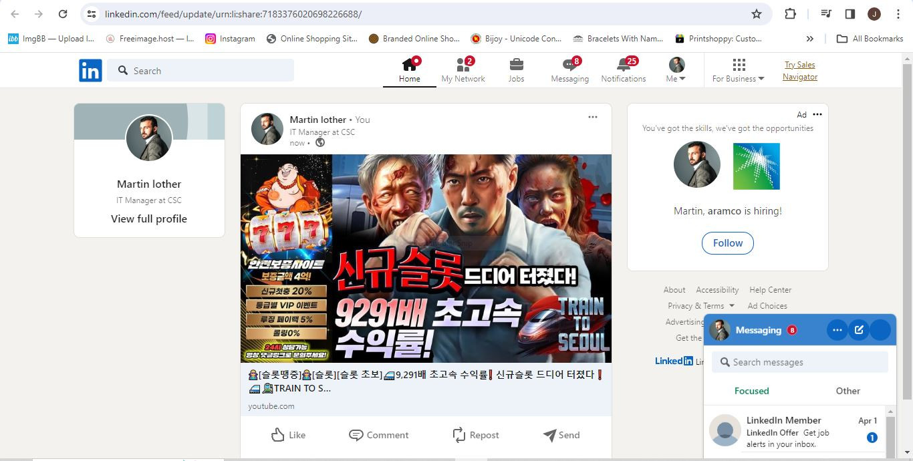The image size is (913, 461).
Task: Open the Help Center footer link
Action: pyautogui.click(x=770, y=290)
